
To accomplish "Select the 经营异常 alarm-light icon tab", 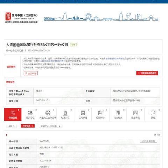I will (x=65, y=114).
